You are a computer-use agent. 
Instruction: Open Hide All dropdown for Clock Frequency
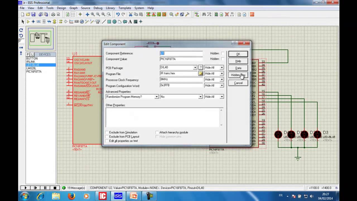[222, 80]
